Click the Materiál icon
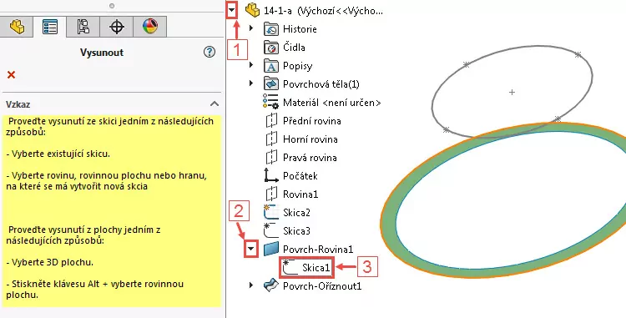Screen dimensions: 626x318 (x=270, y=102)
